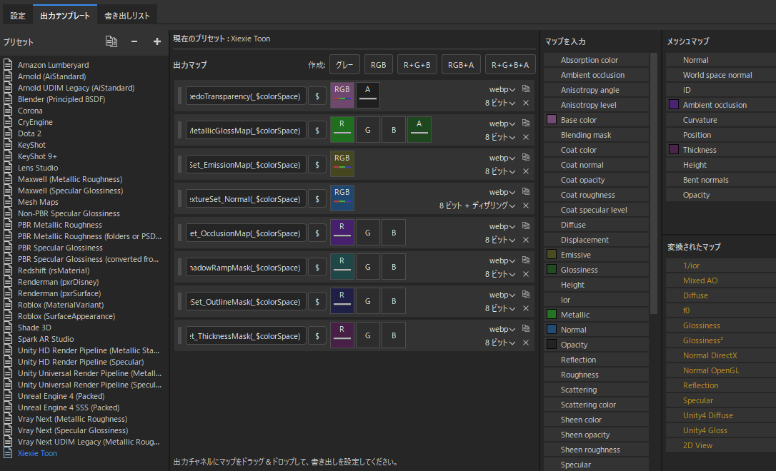Edit the OutlineMask file name field
The height and width of the screenshot is (471, 776).
246,301
